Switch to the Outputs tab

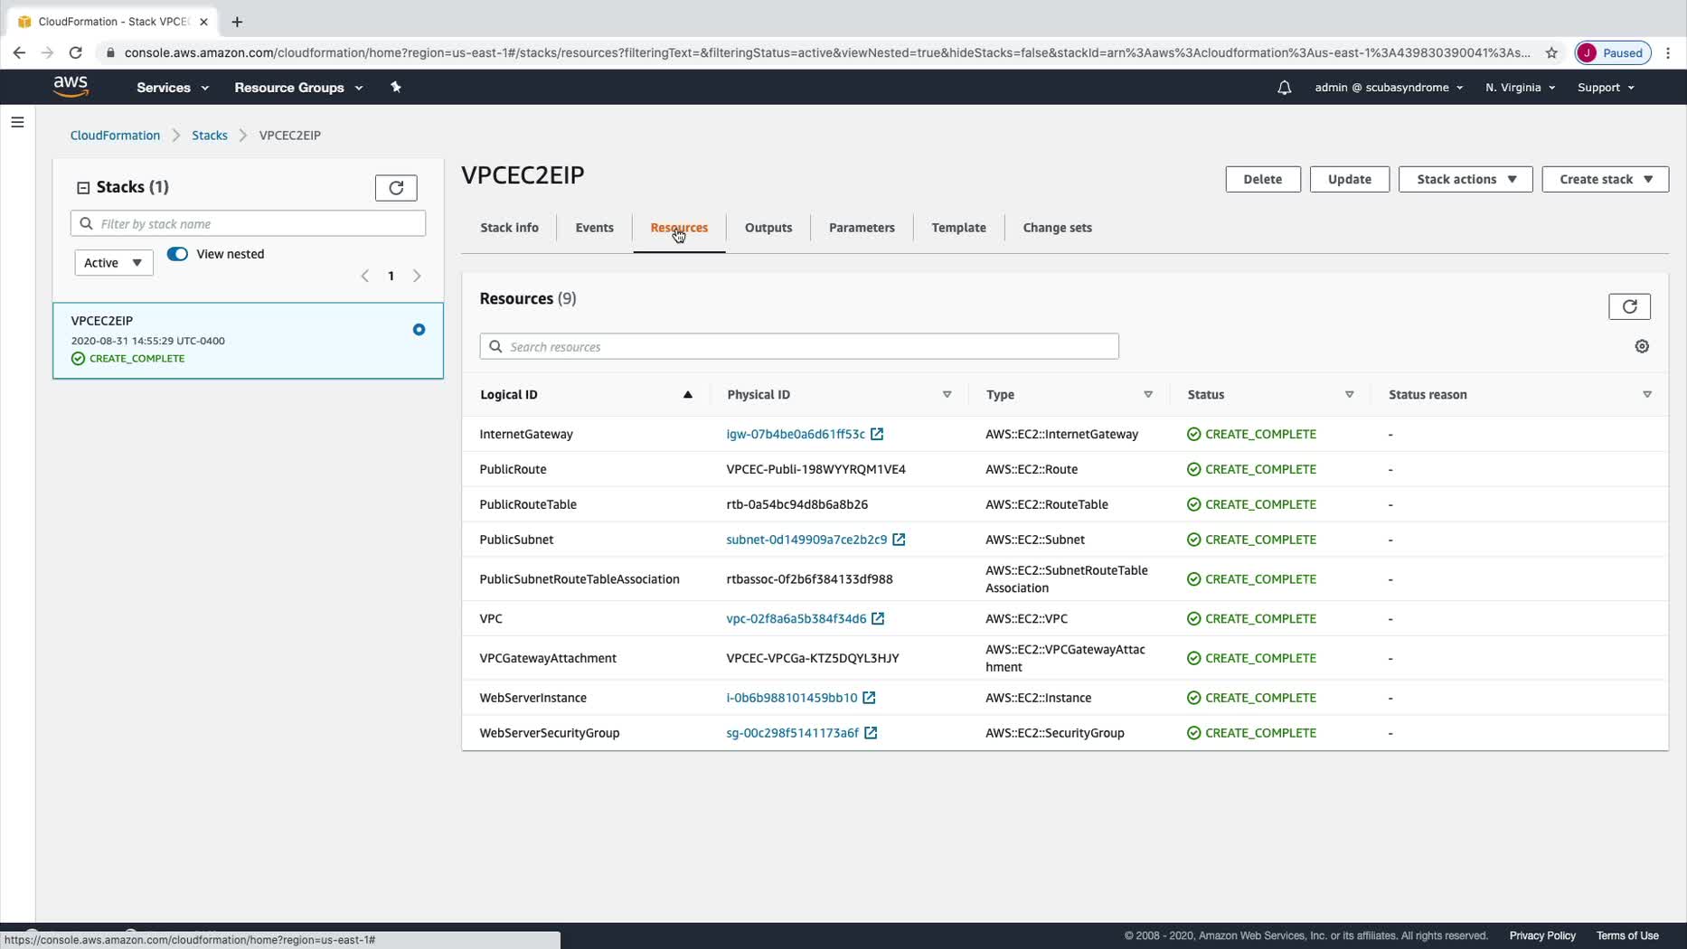pos(768,228)
